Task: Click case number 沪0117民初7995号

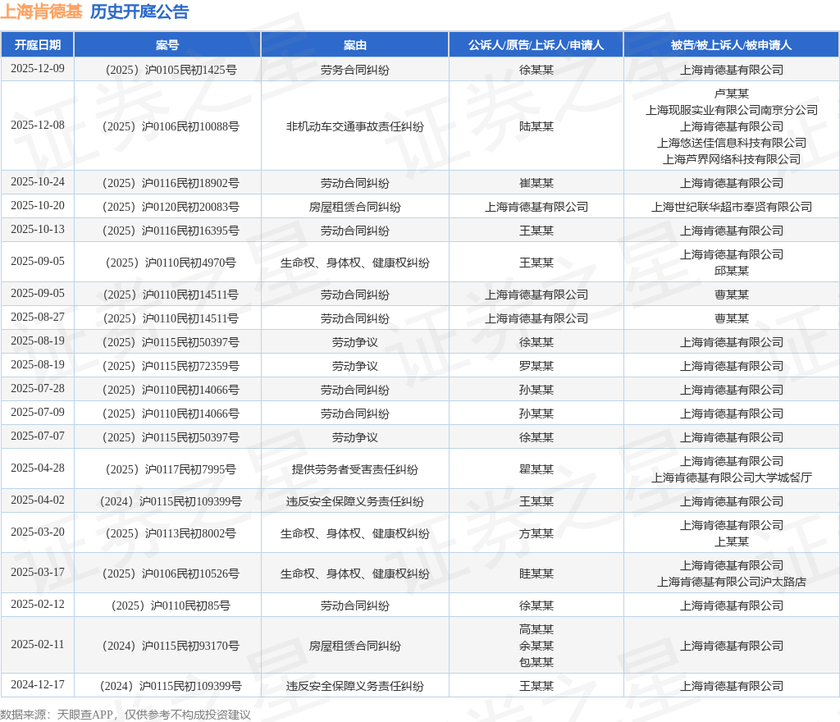Action: coord(171,469)
